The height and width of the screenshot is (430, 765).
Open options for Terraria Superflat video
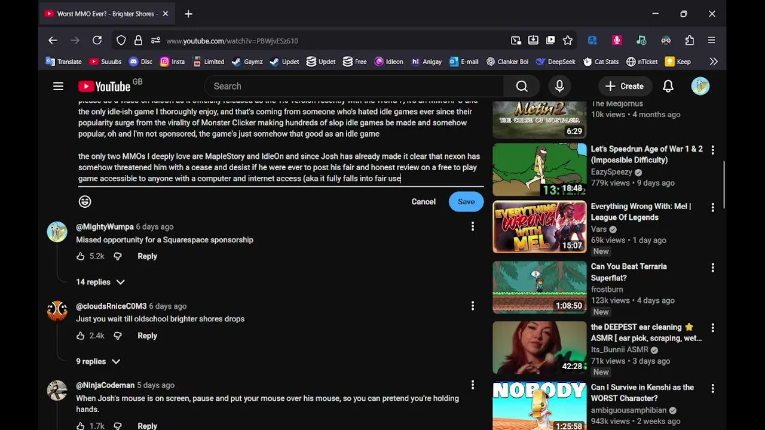(x=712, y=268)
